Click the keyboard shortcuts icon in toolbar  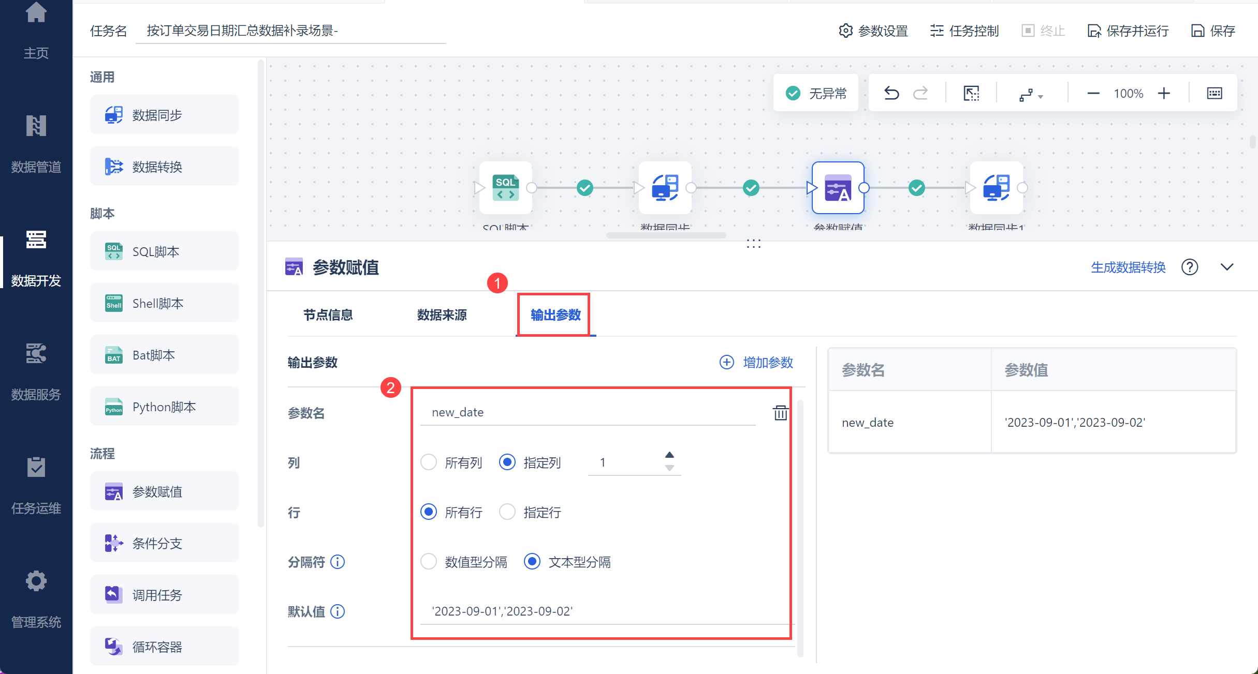tap(1214, 93)
